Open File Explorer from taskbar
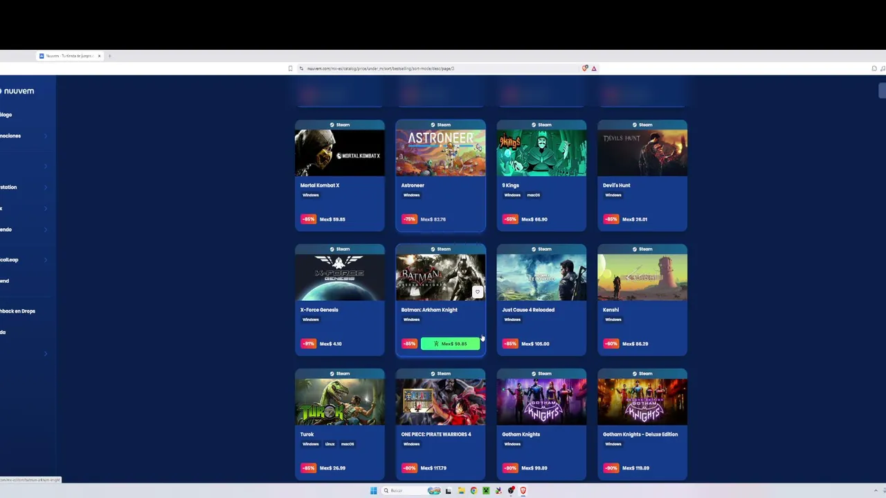Screen dimensions: 886x498 pyautogui.click(x=461, y=491)
